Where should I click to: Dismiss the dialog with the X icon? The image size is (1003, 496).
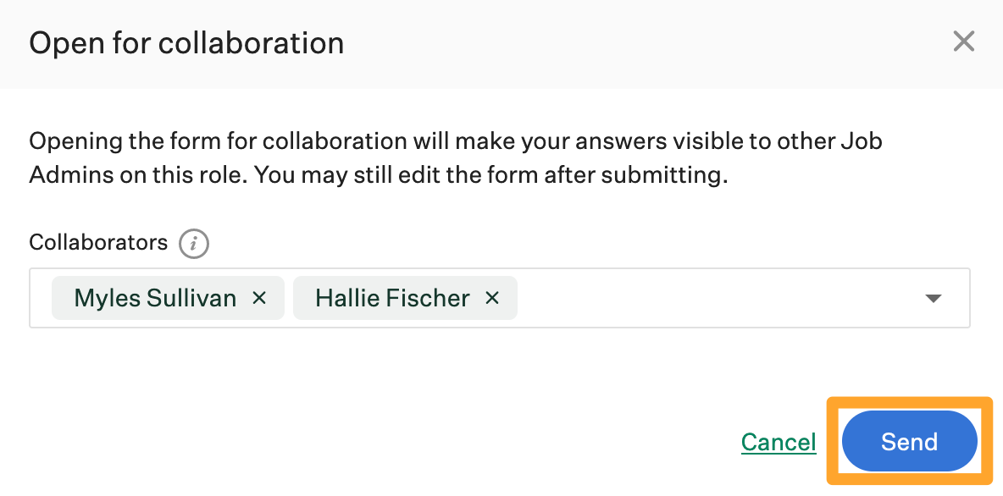963,41
